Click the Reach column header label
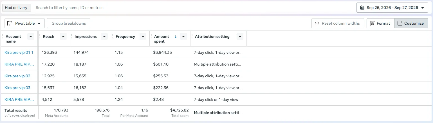This screenshot has width=433, height=123. (x=48, y=36)
